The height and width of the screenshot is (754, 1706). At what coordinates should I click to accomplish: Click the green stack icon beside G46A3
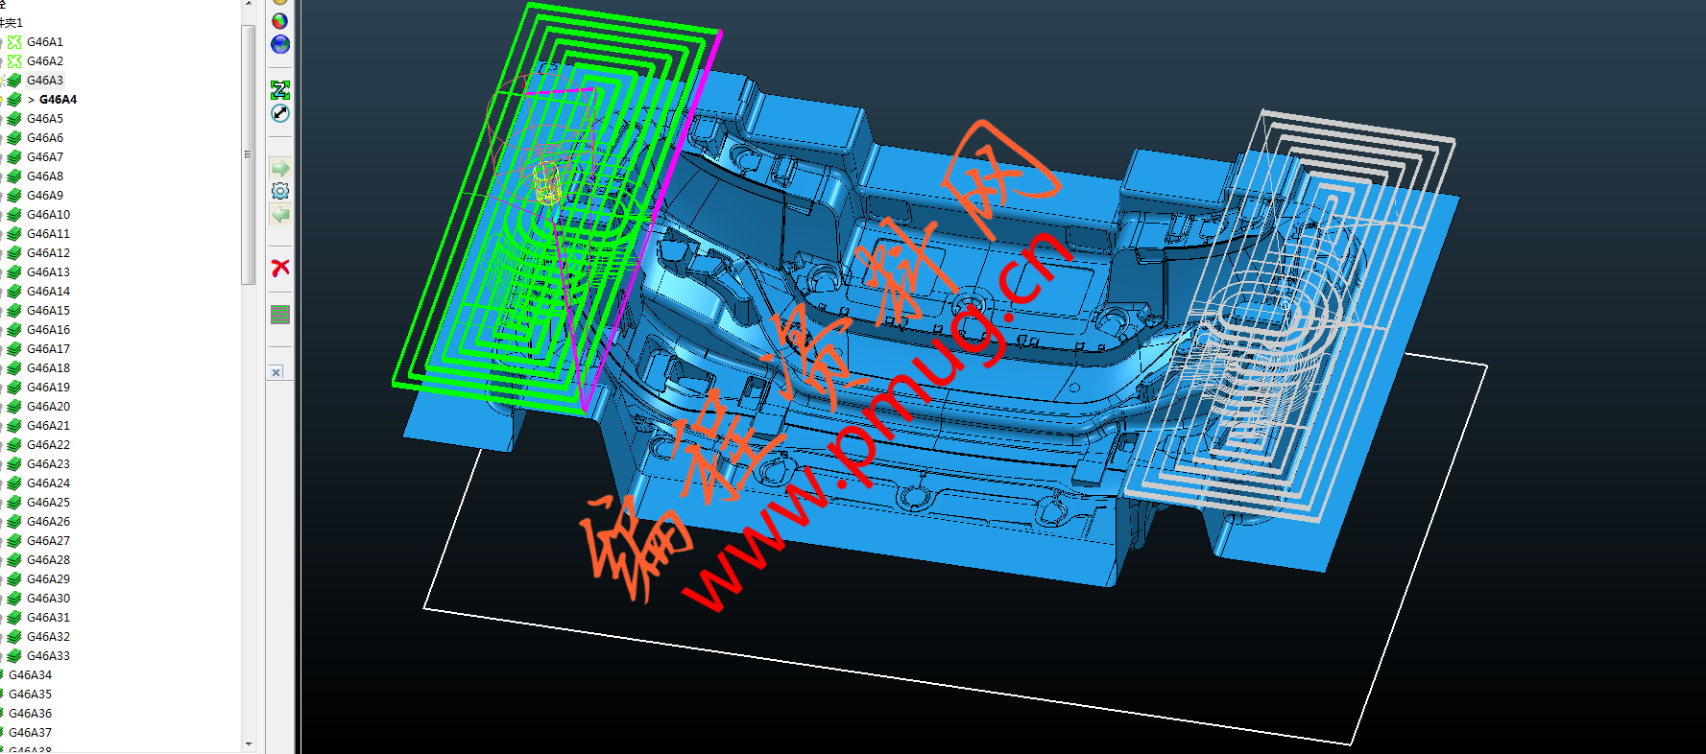[x=14, y=81]
